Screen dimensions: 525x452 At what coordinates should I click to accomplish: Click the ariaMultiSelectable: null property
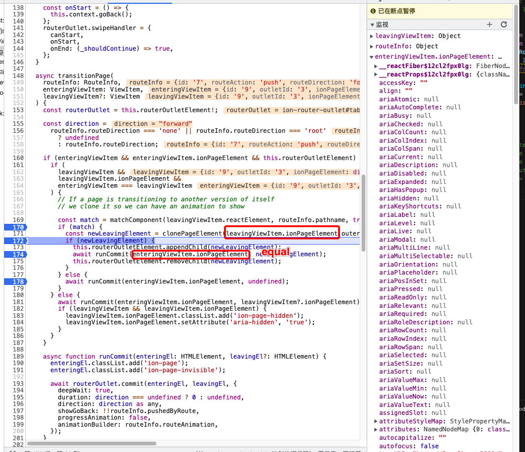(x=425, y=256)
